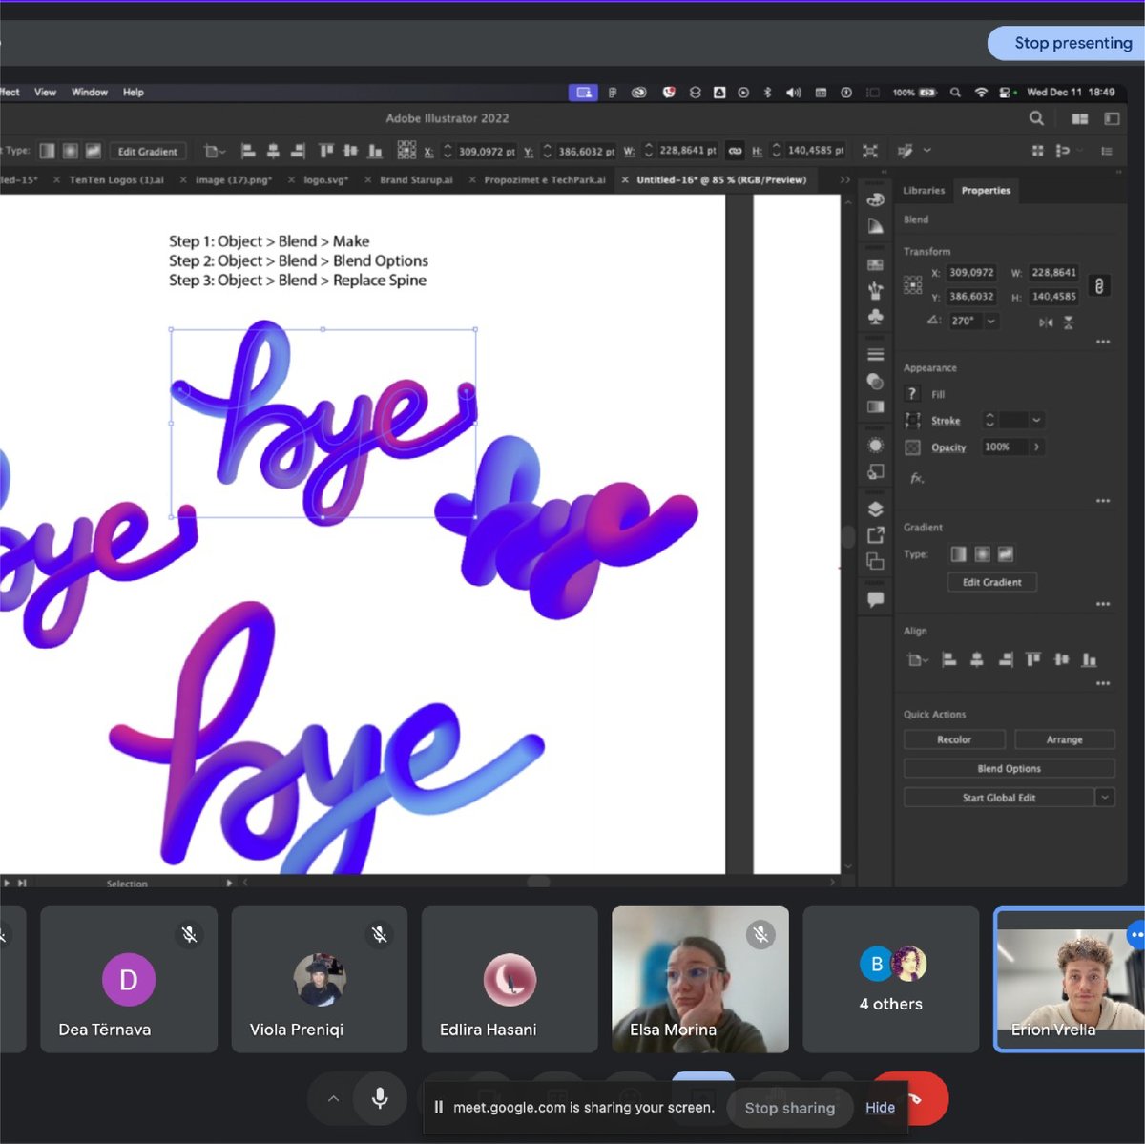Toggle constrain proportions link in Properties
This screenshot has width=1145, height=1144.
(1099, 285)
